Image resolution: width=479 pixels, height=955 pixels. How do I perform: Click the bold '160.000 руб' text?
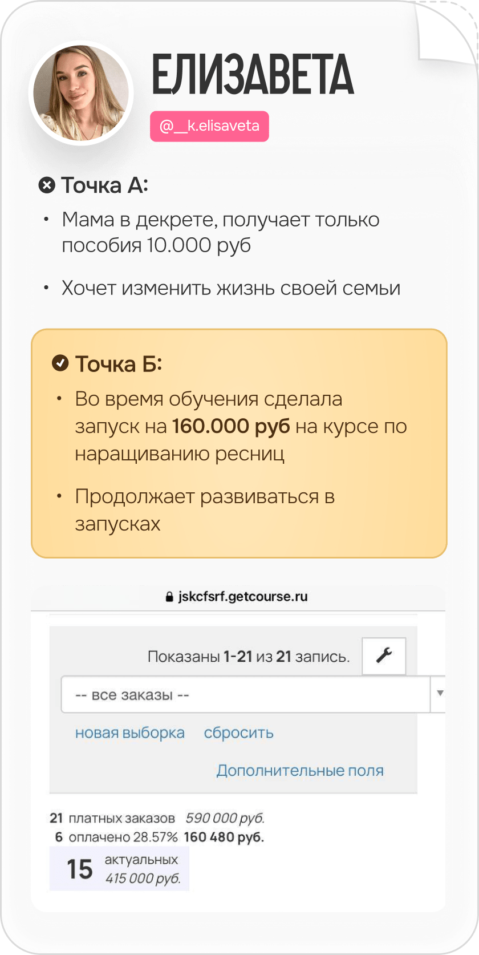(231, 426)
